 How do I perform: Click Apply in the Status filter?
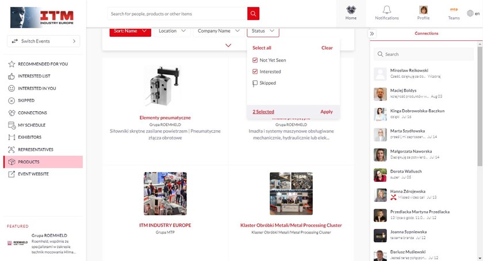(326, 112)
